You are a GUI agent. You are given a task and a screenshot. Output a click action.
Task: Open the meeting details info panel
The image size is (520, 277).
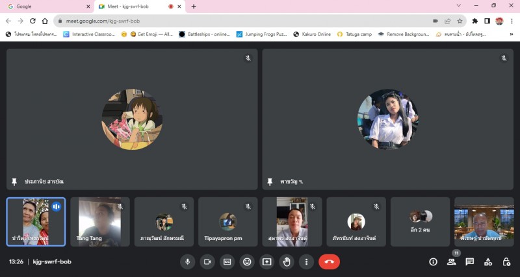(433, 261)
